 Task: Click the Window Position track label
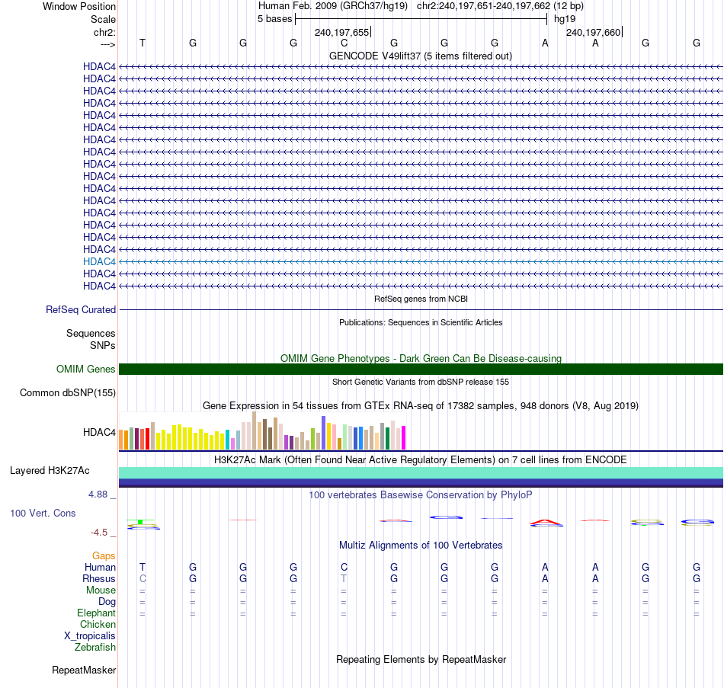tap(79, 6)
